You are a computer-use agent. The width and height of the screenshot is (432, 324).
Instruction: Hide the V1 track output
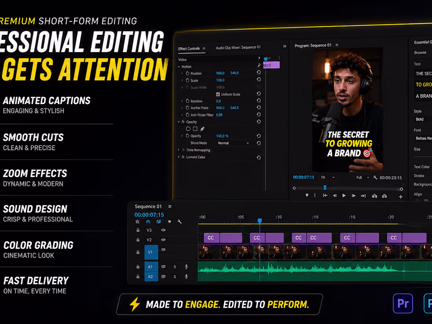[x=163, y=250]
